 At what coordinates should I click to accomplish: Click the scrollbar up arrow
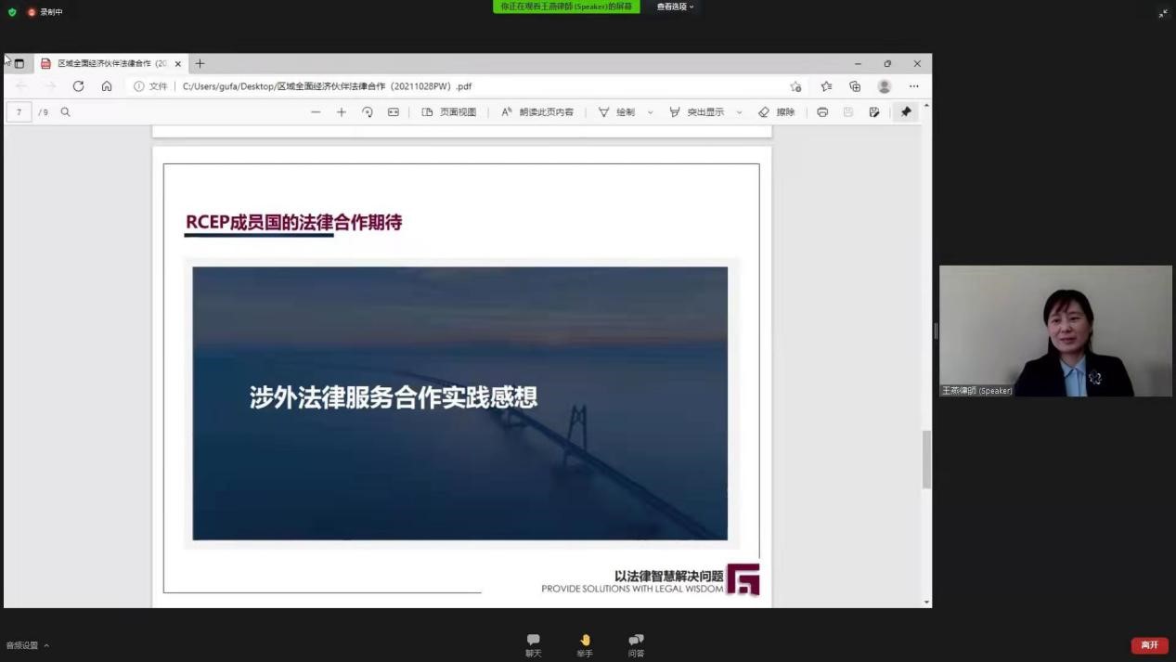(x=926, y=107)
